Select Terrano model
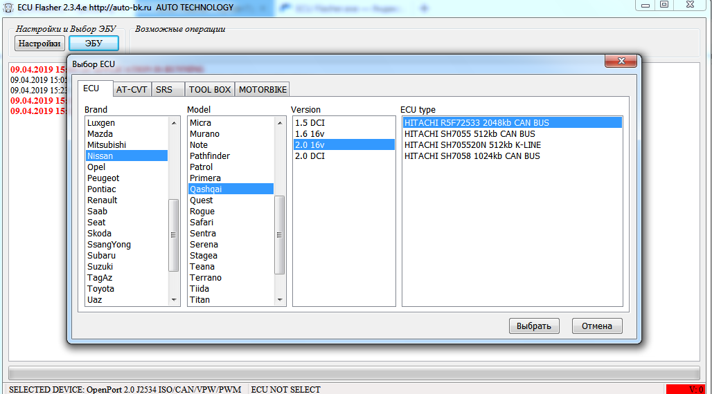 coord(231,277)
